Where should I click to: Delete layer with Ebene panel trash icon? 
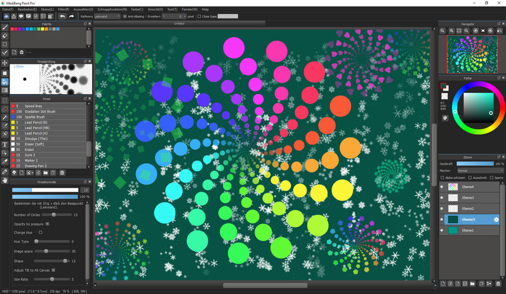click(498, 284)
